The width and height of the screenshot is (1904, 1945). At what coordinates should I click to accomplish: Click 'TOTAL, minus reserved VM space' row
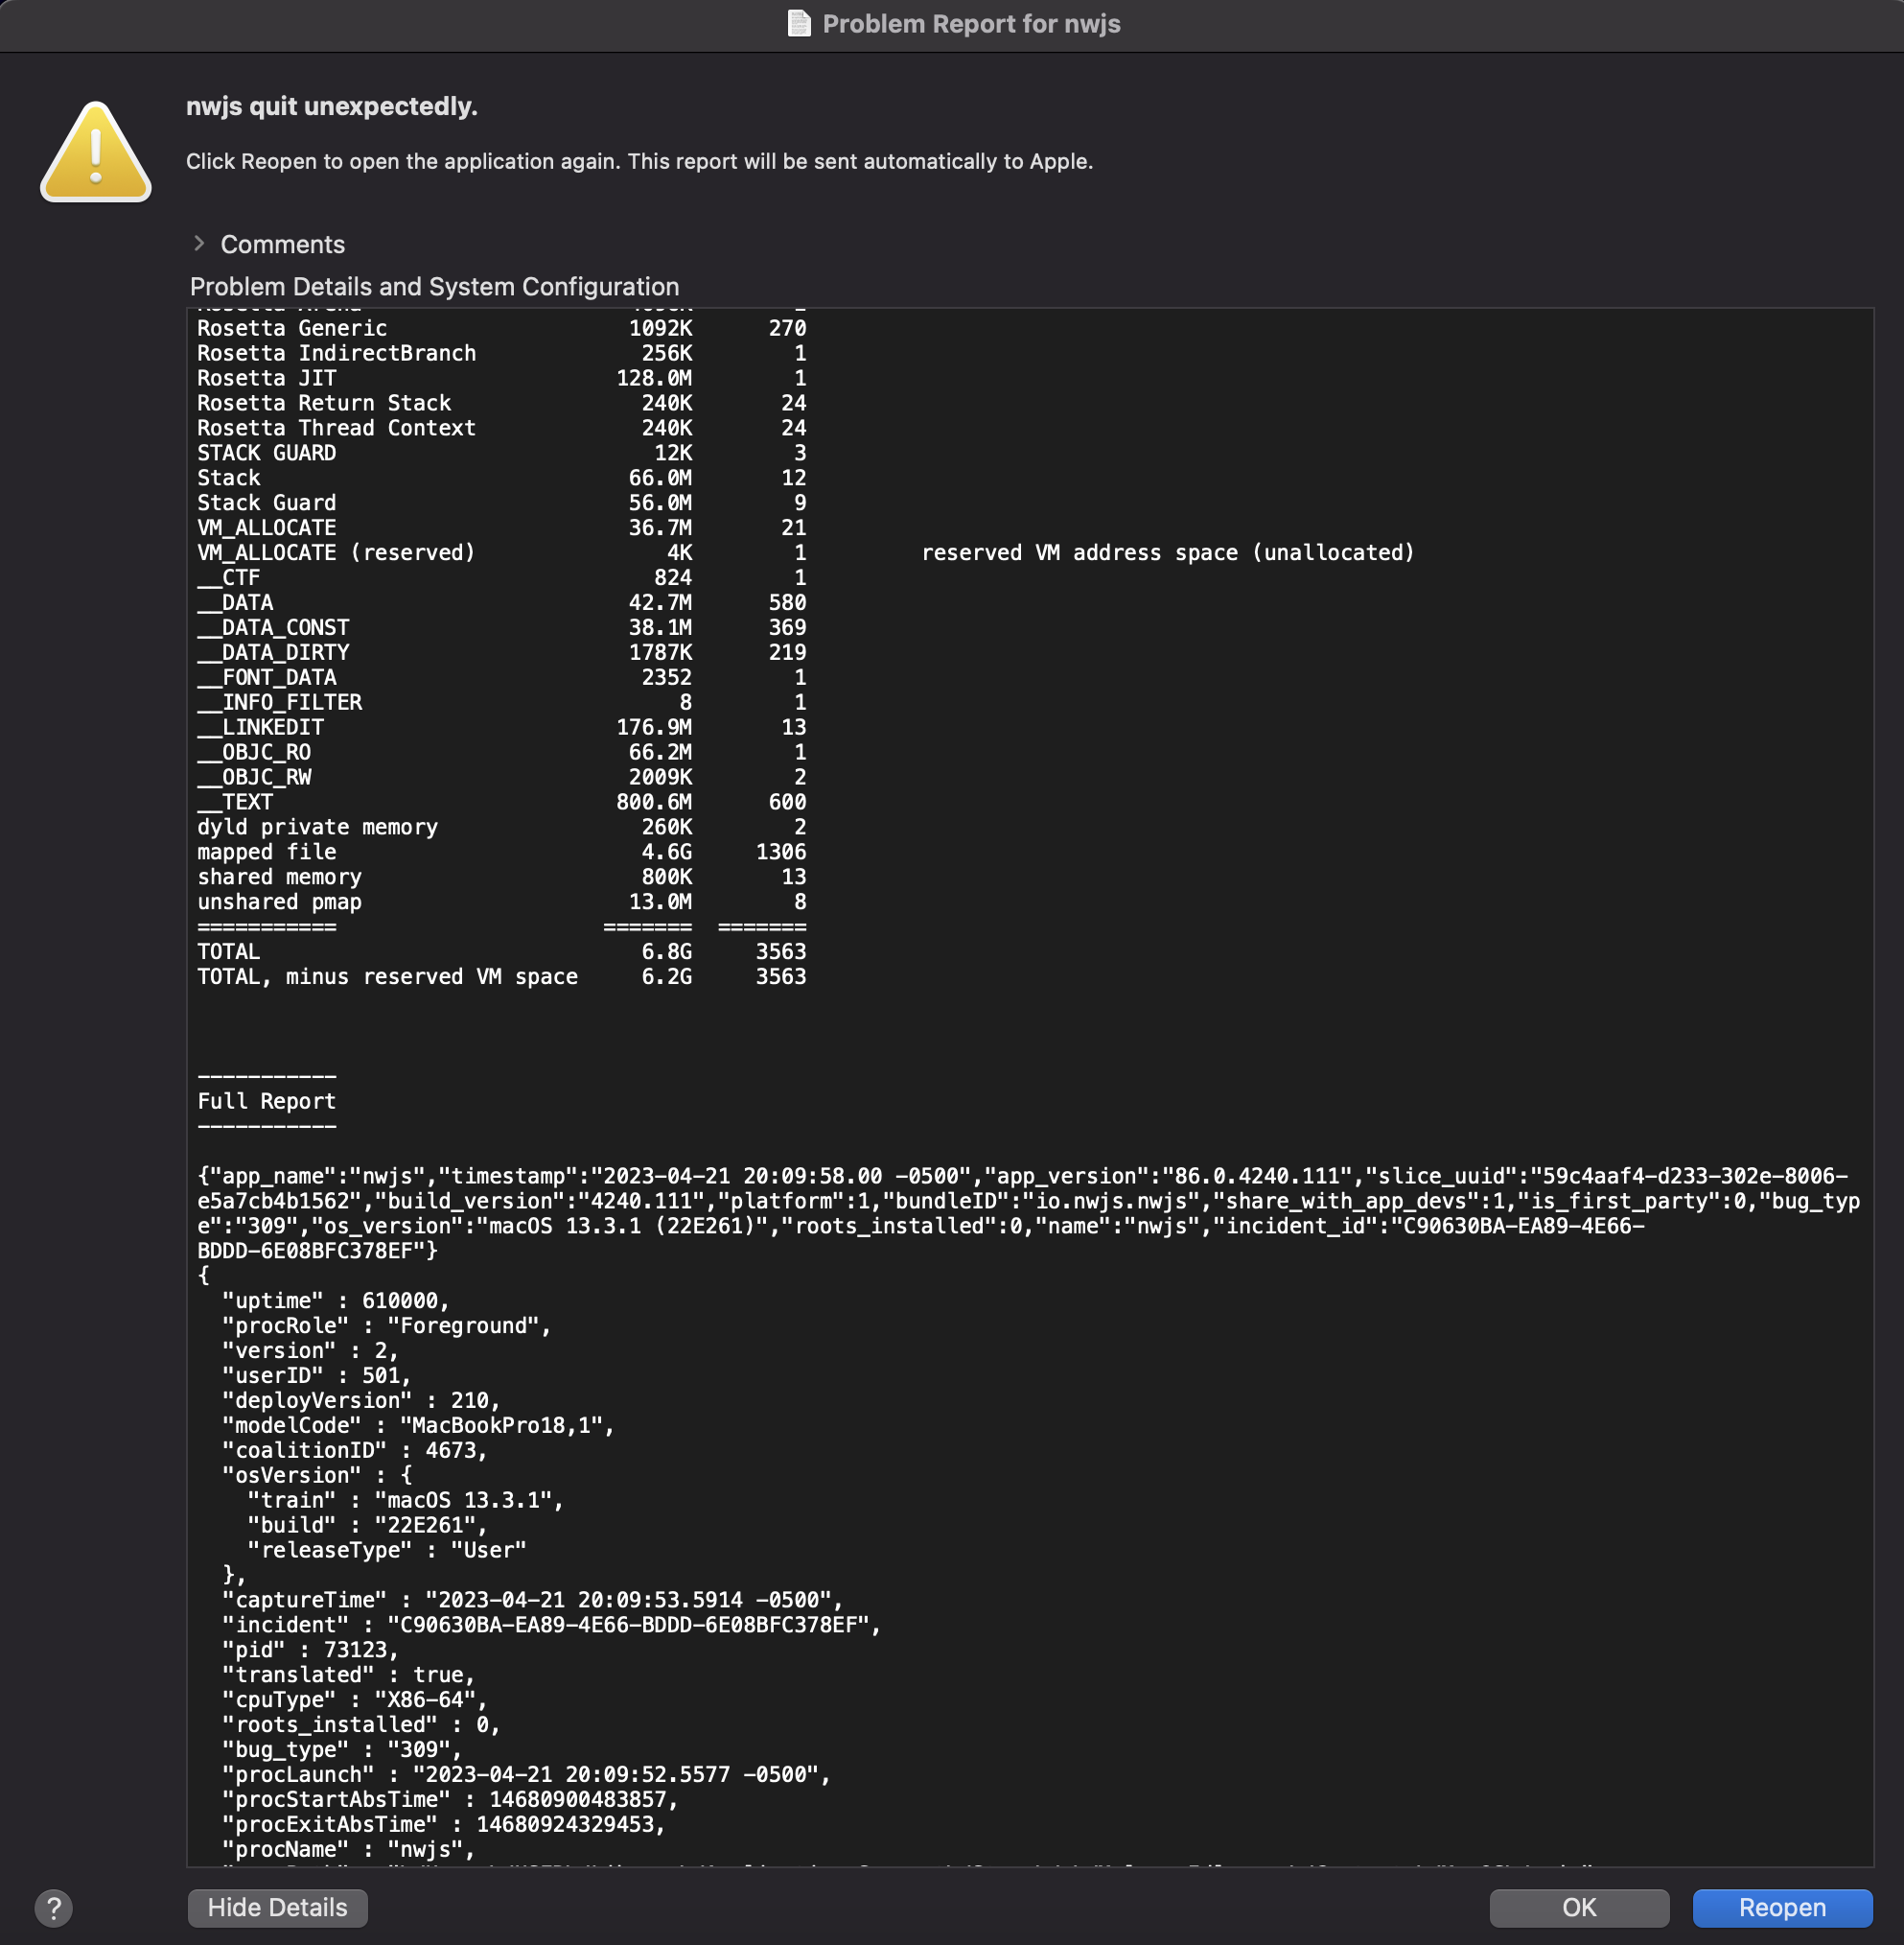click(x=501, y=976)
